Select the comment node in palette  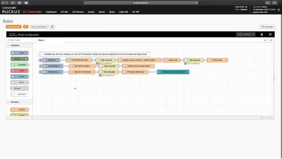[x=19, y=94]
